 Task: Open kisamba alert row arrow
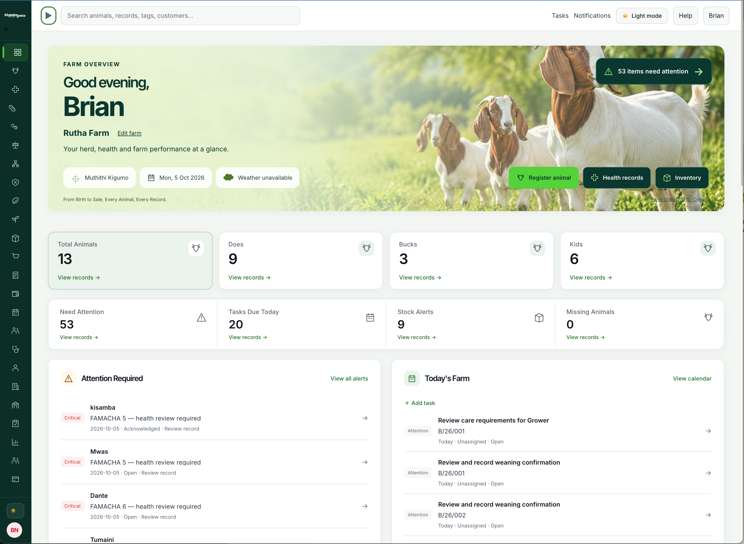click(365, 418)
